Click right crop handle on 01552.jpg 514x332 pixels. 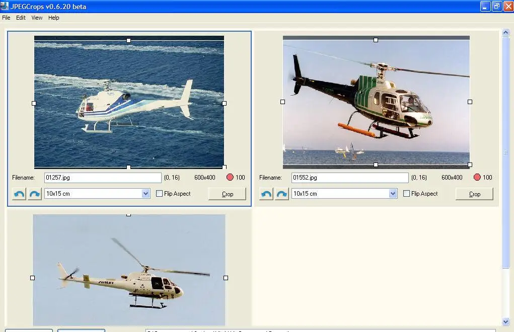click(470, 102)
